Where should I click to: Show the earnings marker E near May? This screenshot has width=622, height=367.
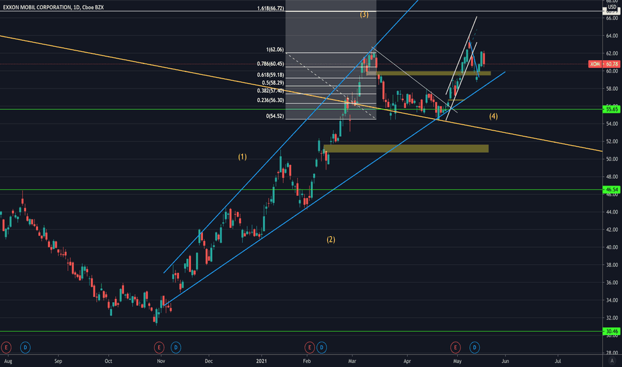point(455,348)
